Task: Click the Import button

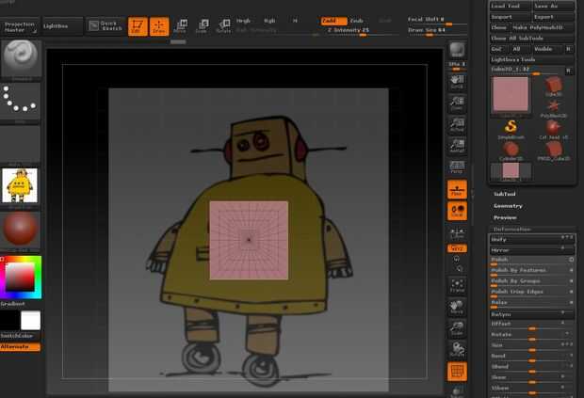Action: 510,17
